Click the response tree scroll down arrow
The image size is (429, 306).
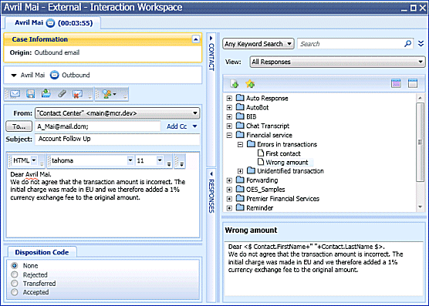coord(420,207)
